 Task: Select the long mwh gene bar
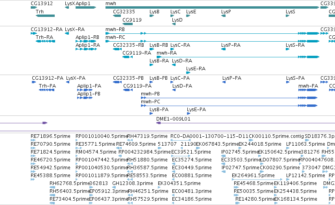click(212, 7)
